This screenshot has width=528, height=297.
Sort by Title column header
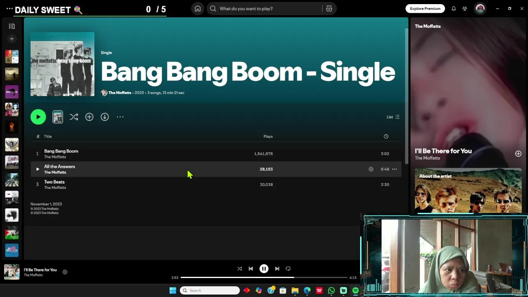48,137
